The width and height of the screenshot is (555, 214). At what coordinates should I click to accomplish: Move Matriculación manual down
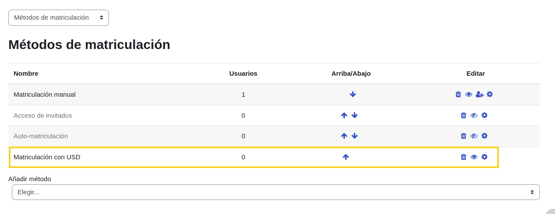click(353, 95)
